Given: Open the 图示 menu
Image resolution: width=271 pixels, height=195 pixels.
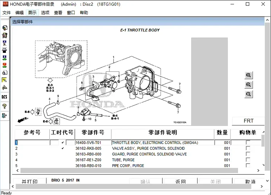Looking at the screenshot, I should tap(32, 13).
